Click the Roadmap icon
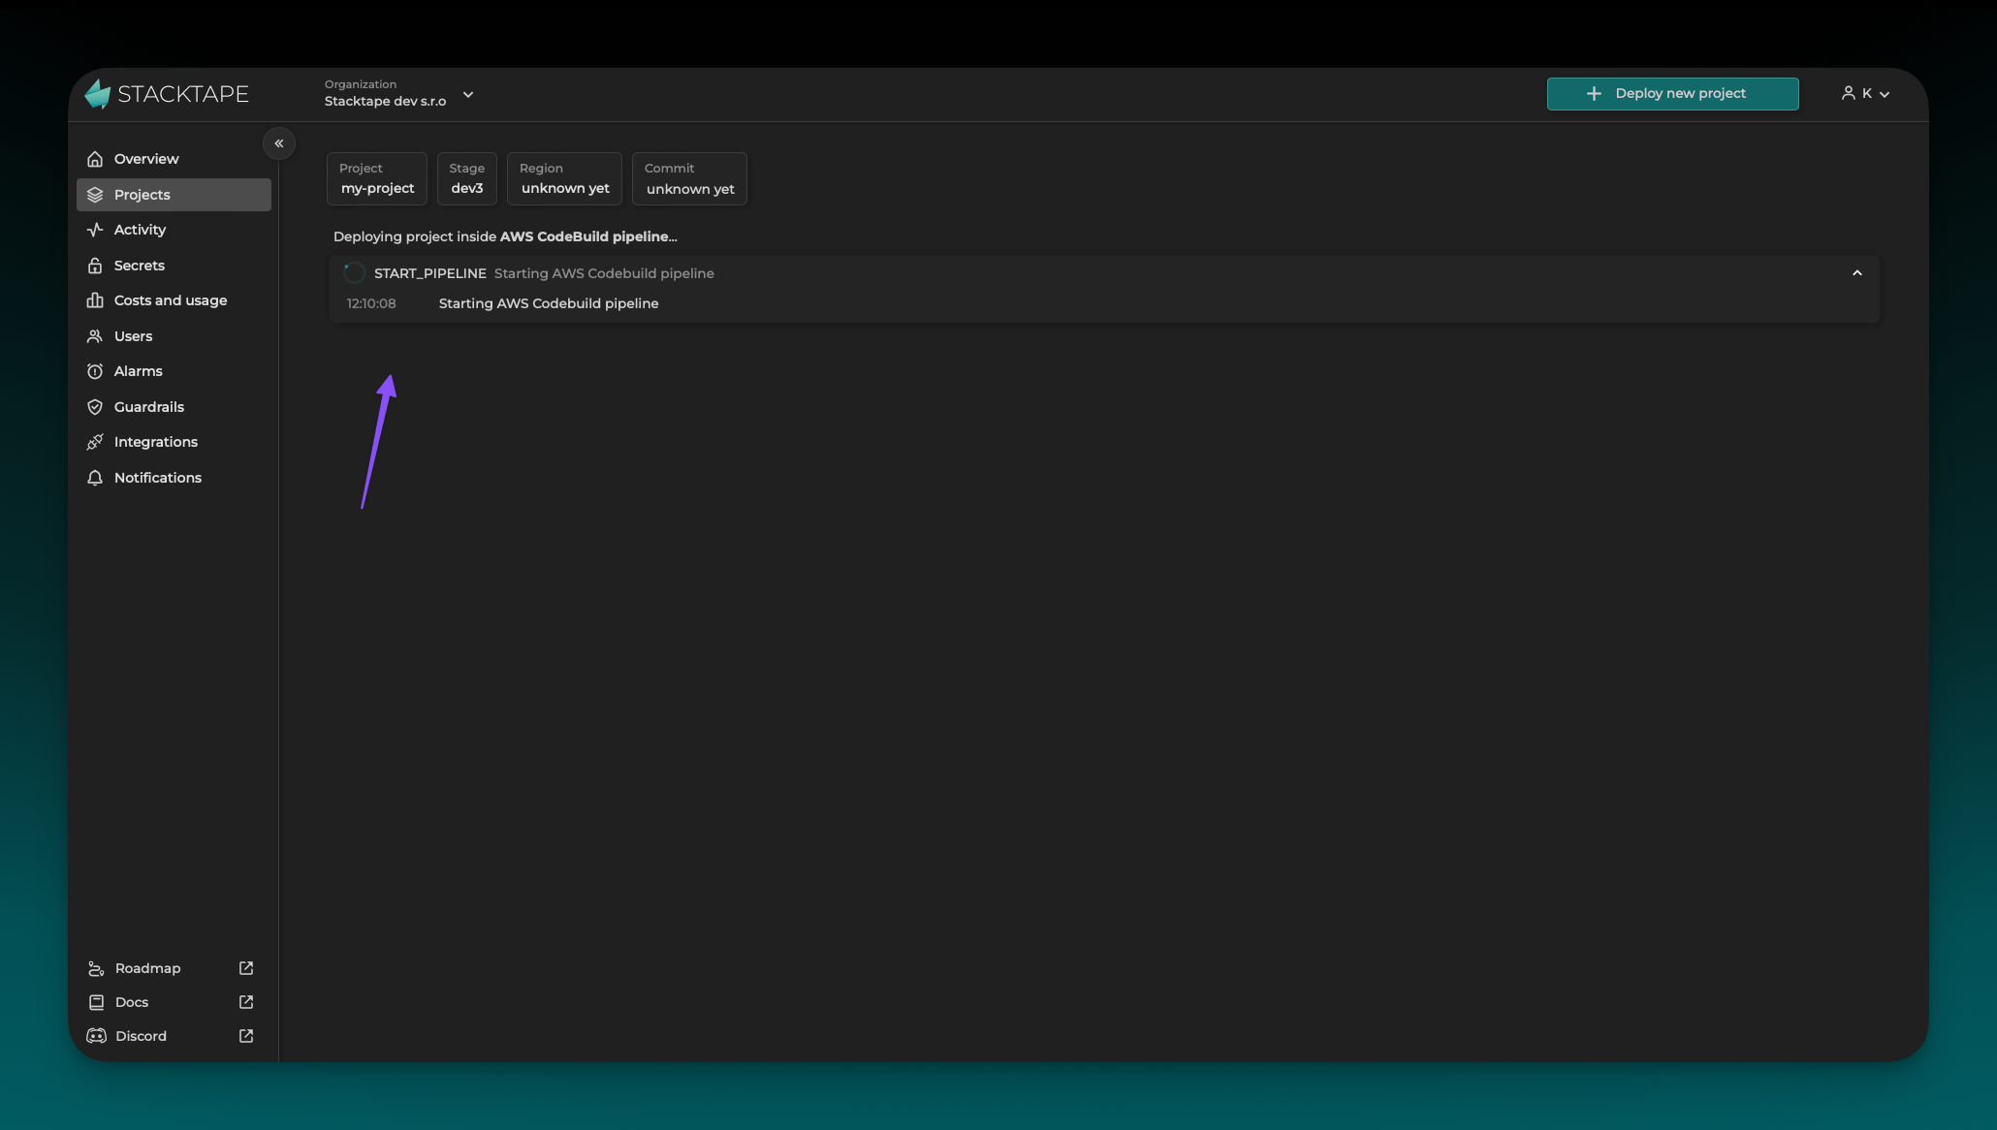Image resolution: width=1997 pixels, height=1130 pixels. tap(96, 968)
